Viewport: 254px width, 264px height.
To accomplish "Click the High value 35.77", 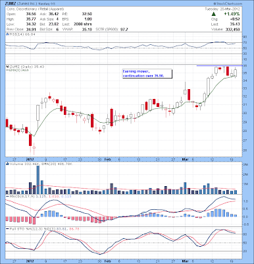I will pos(31,19).
